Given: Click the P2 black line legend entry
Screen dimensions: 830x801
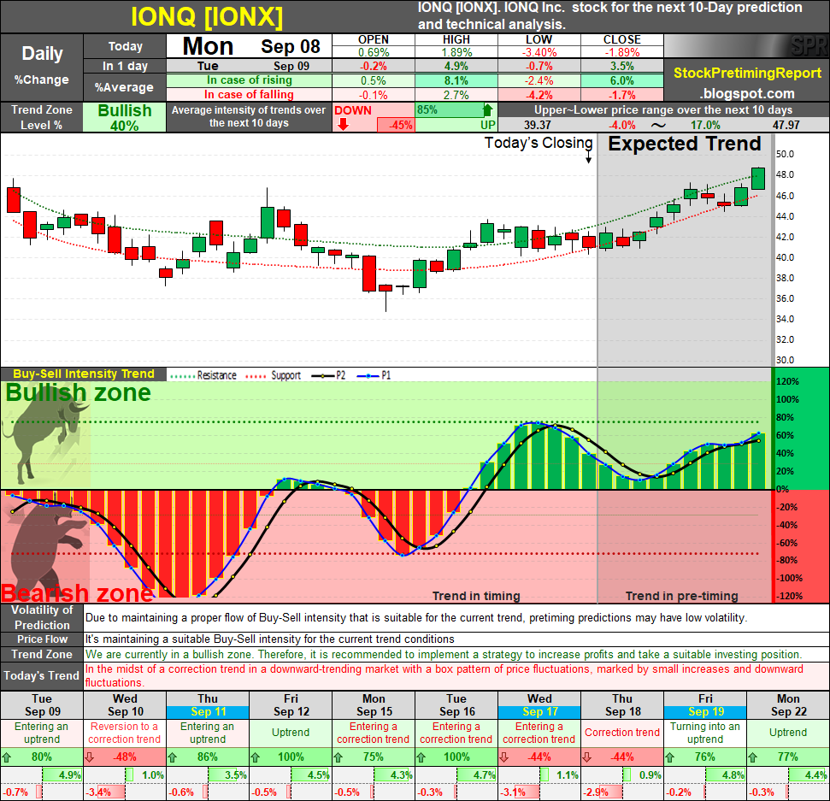Looking at the screenshot, I should click(x=328, y=375).
